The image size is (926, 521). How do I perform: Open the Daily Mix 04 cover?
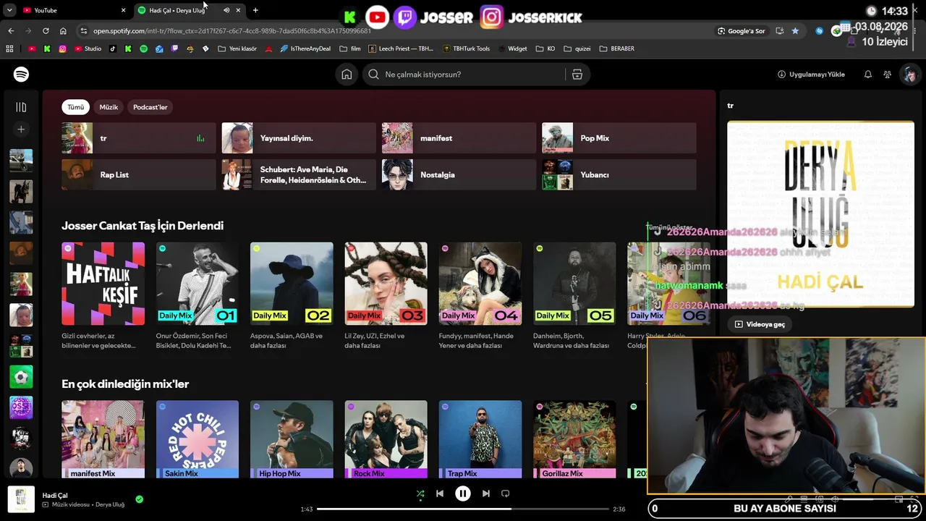click(480, 284)
